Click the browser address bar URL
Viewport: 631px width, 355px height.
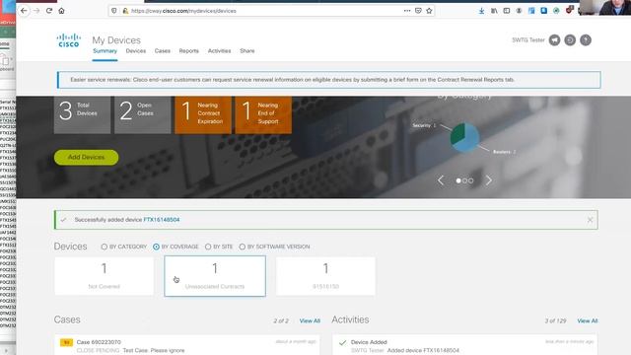pos(183,11)
